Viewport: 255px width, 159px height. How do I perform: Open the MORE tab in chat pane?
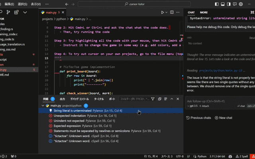(x=204, y=12)
